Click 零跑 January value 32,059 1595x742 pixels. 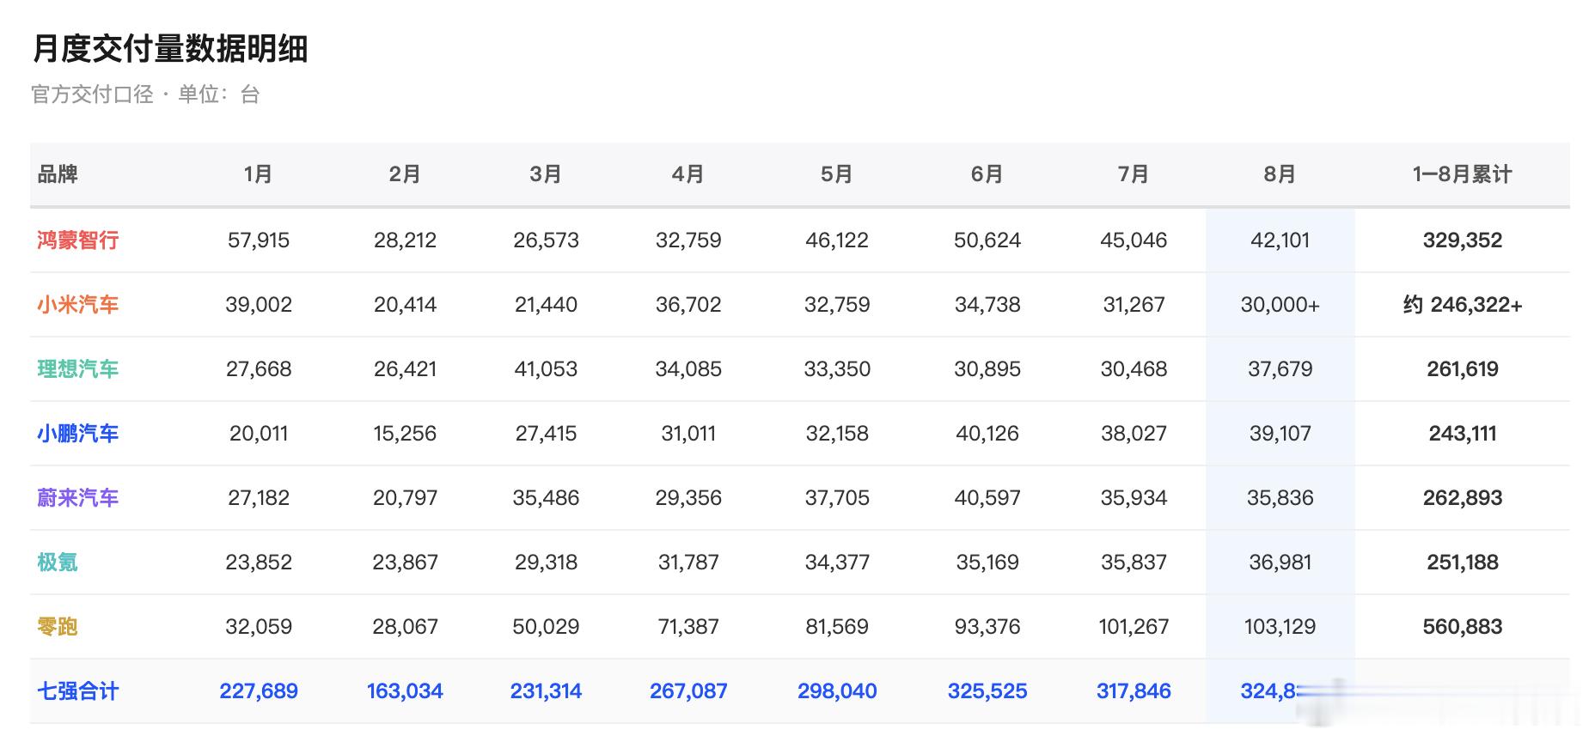259,627
